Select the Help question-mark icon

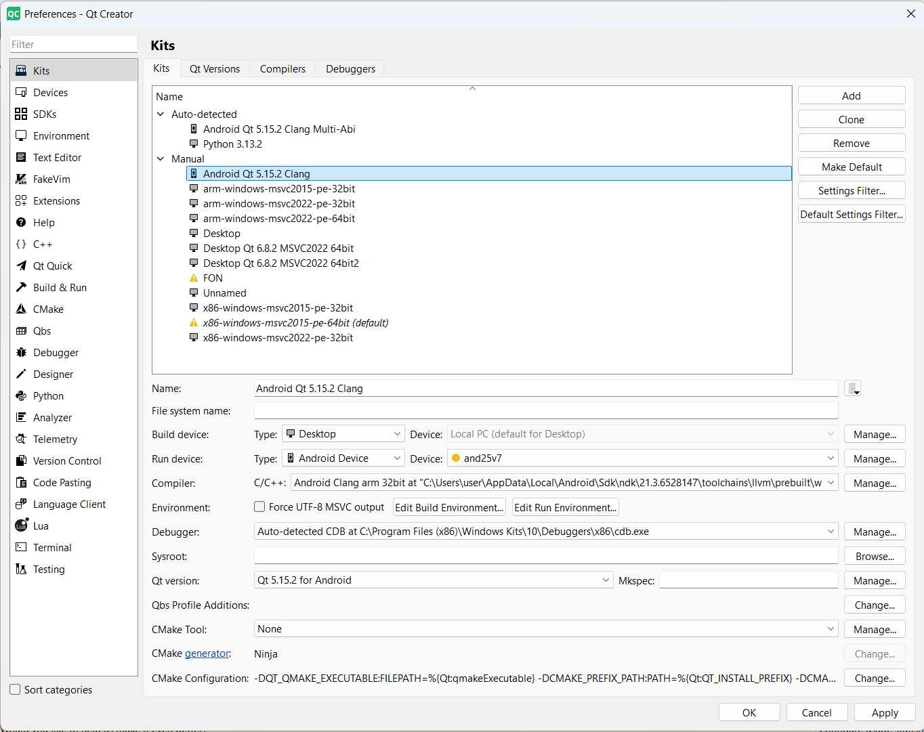pyautogui.click(x=21, y=222)
